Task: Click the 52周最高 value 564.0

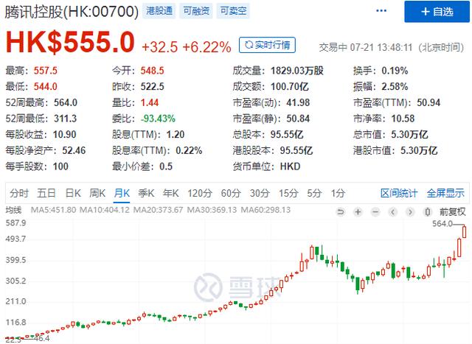Action: (66, 102)
